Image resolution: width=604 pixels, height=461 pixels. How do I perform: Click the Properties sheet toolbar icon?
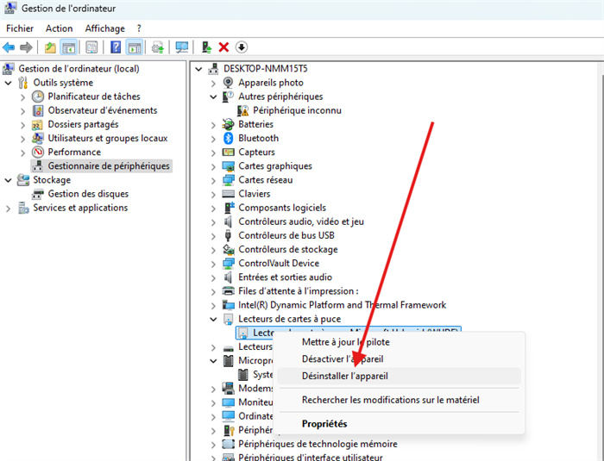[91, 47]
